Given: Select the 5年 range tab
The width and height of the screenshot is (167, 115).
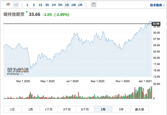Looking at the screenshot, I should pyautogui.click(x=121, y=109).
